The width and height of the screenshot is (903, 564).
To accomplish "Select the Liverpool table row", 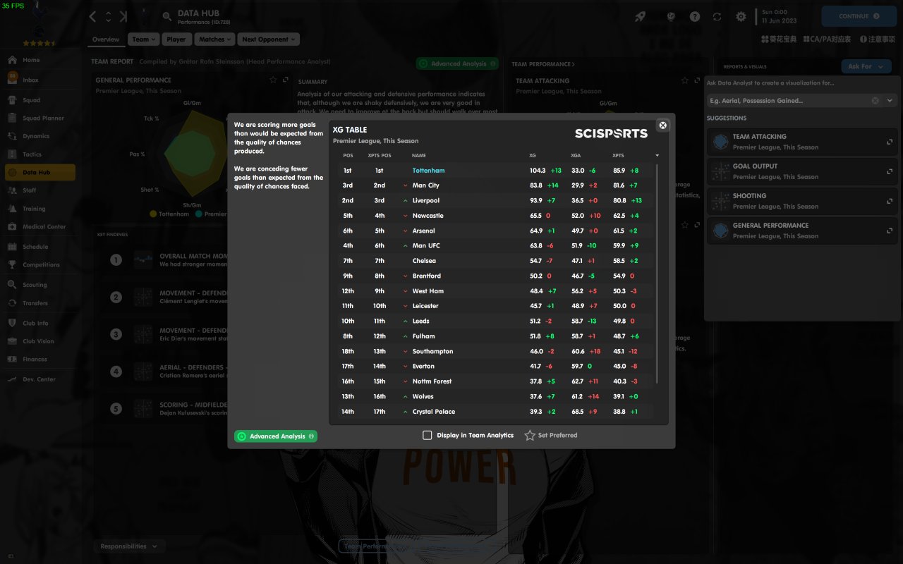I will coord(495,201).
